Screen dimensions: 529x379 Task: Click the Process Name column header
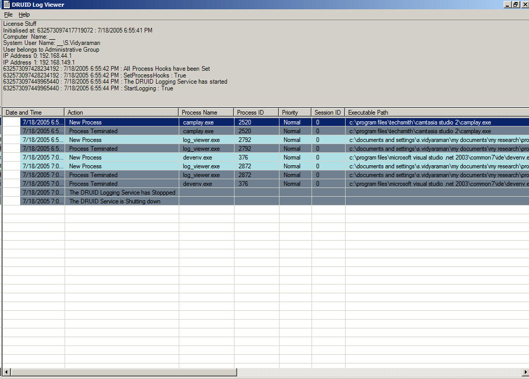coord(206,113)
